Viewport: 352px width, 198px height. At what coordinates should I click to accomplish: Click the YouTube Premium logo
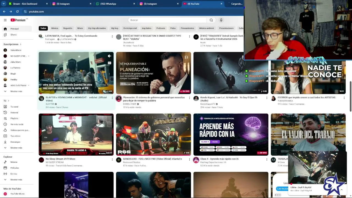click(x=18, y=20)
